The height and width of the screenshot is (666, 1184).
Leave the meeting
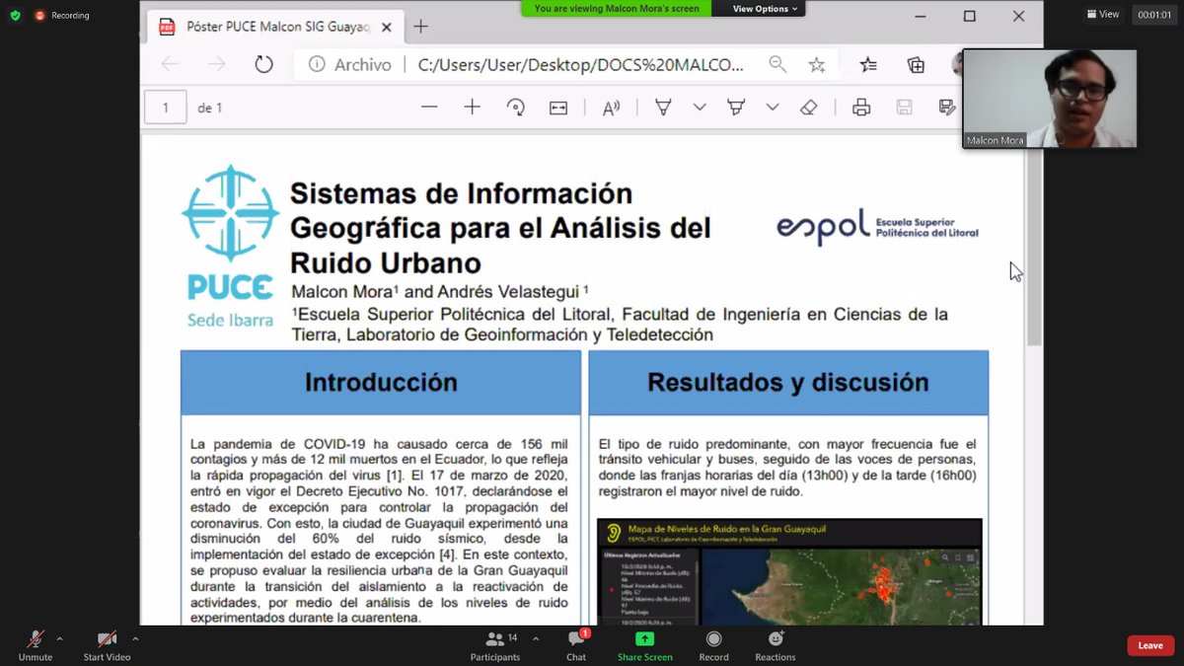coord(1150,645)
